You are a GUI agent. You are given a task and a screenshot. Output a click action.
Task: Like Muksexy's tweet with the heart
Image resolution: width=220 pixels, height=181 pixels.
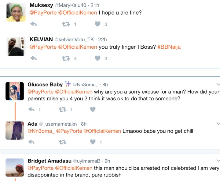coord(97,24)
